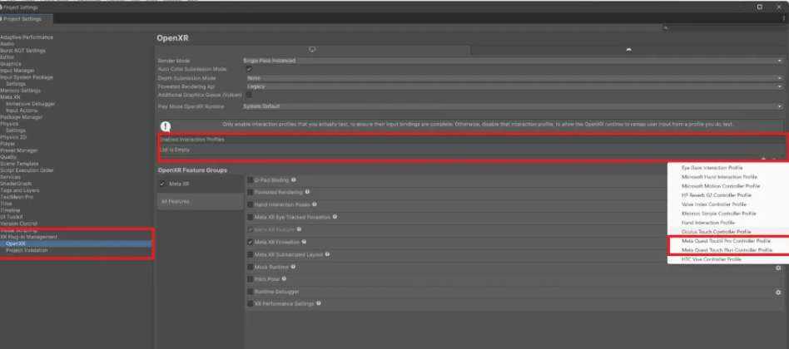Open Play Mode OpenXR Runtime dropdown
This screenshot has width=789, height=349.
(514, 106)
